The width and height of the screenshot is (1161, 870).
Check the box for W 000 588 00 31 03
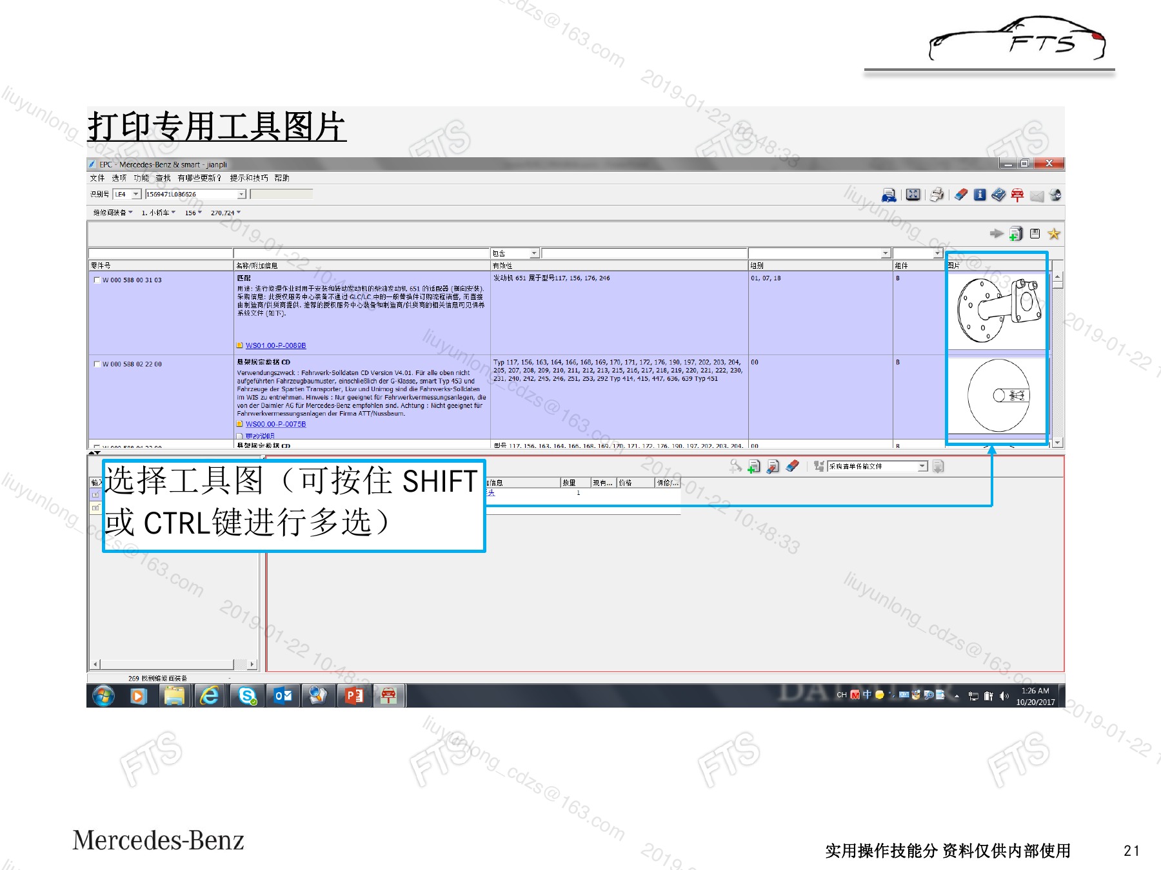click(97, 280)
